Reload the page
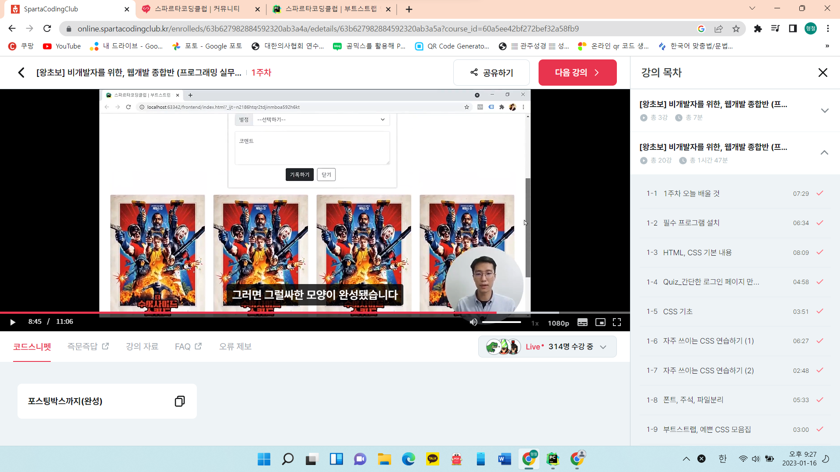Image resolution: width=840 pixels, height=472 pixels. [47, 28]
